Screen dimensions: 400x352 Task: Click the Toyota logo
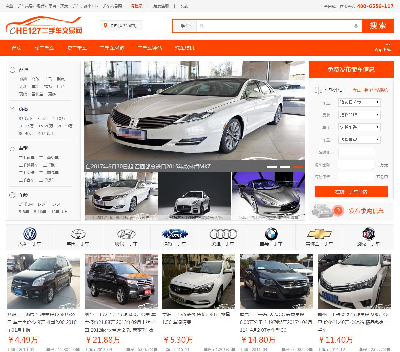[x=78, y=234]
